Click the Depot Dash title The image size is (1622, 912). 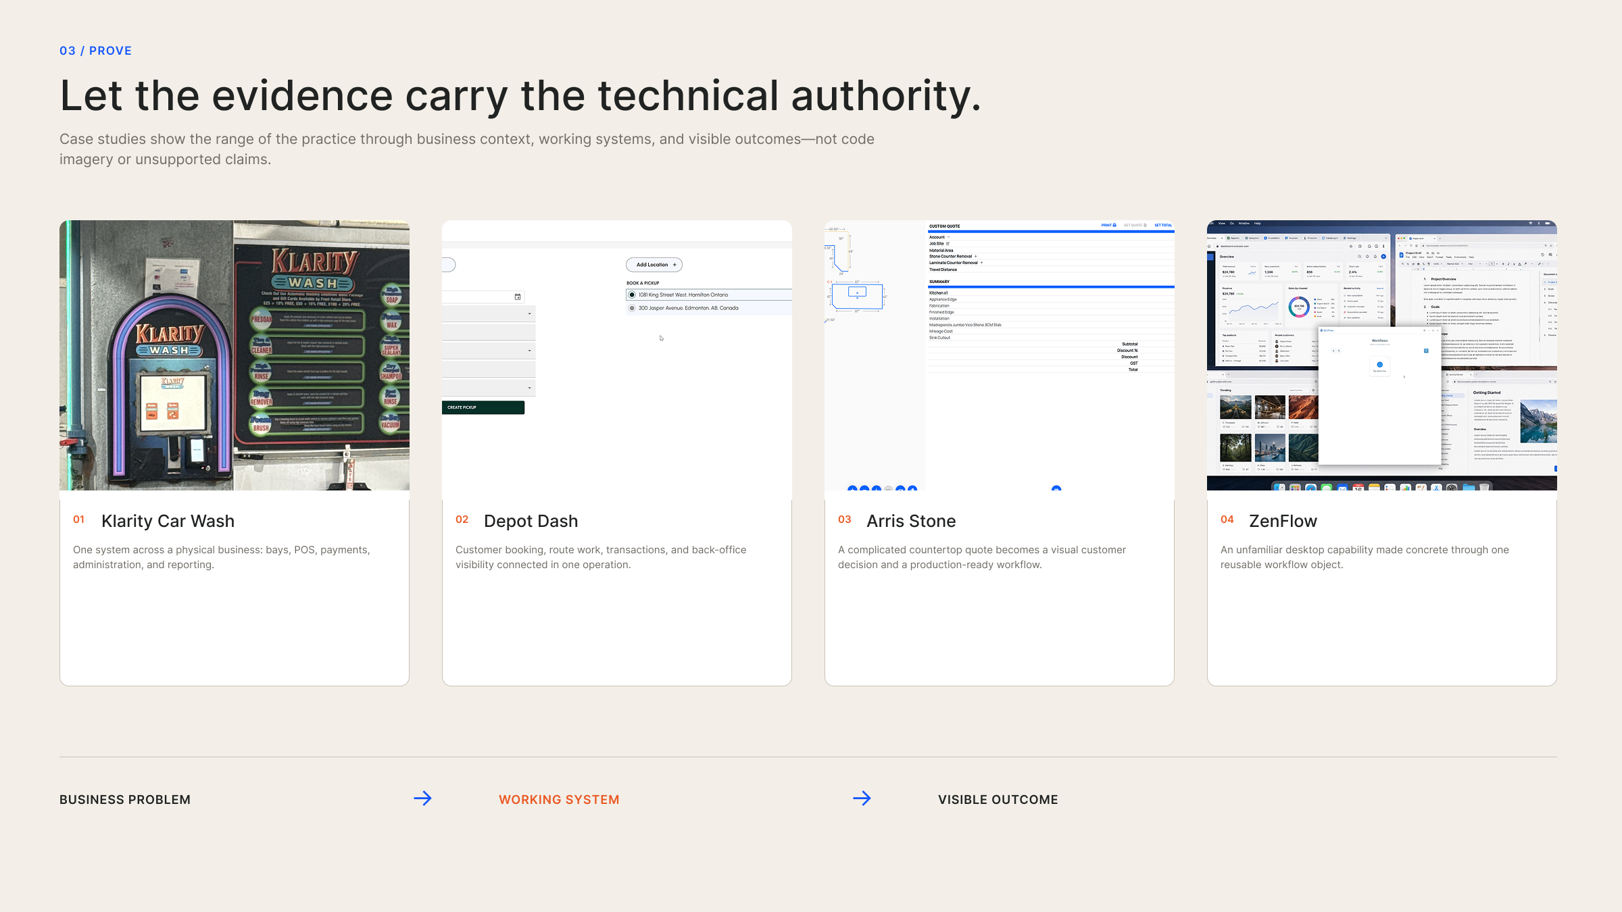531,521
